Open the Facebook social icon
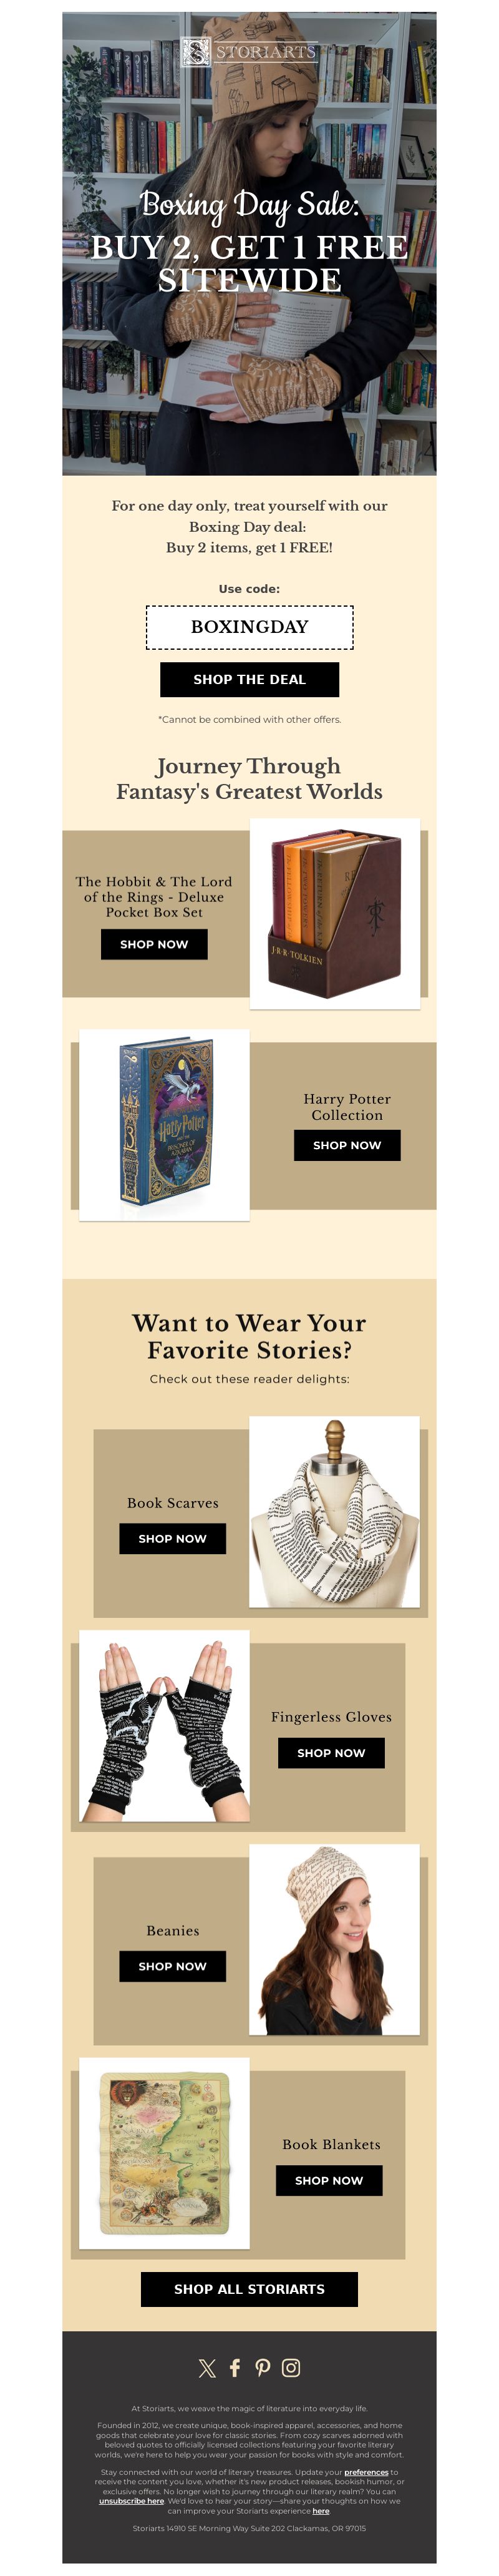This screenshot has width=499, height=2576. point(235,2368)
